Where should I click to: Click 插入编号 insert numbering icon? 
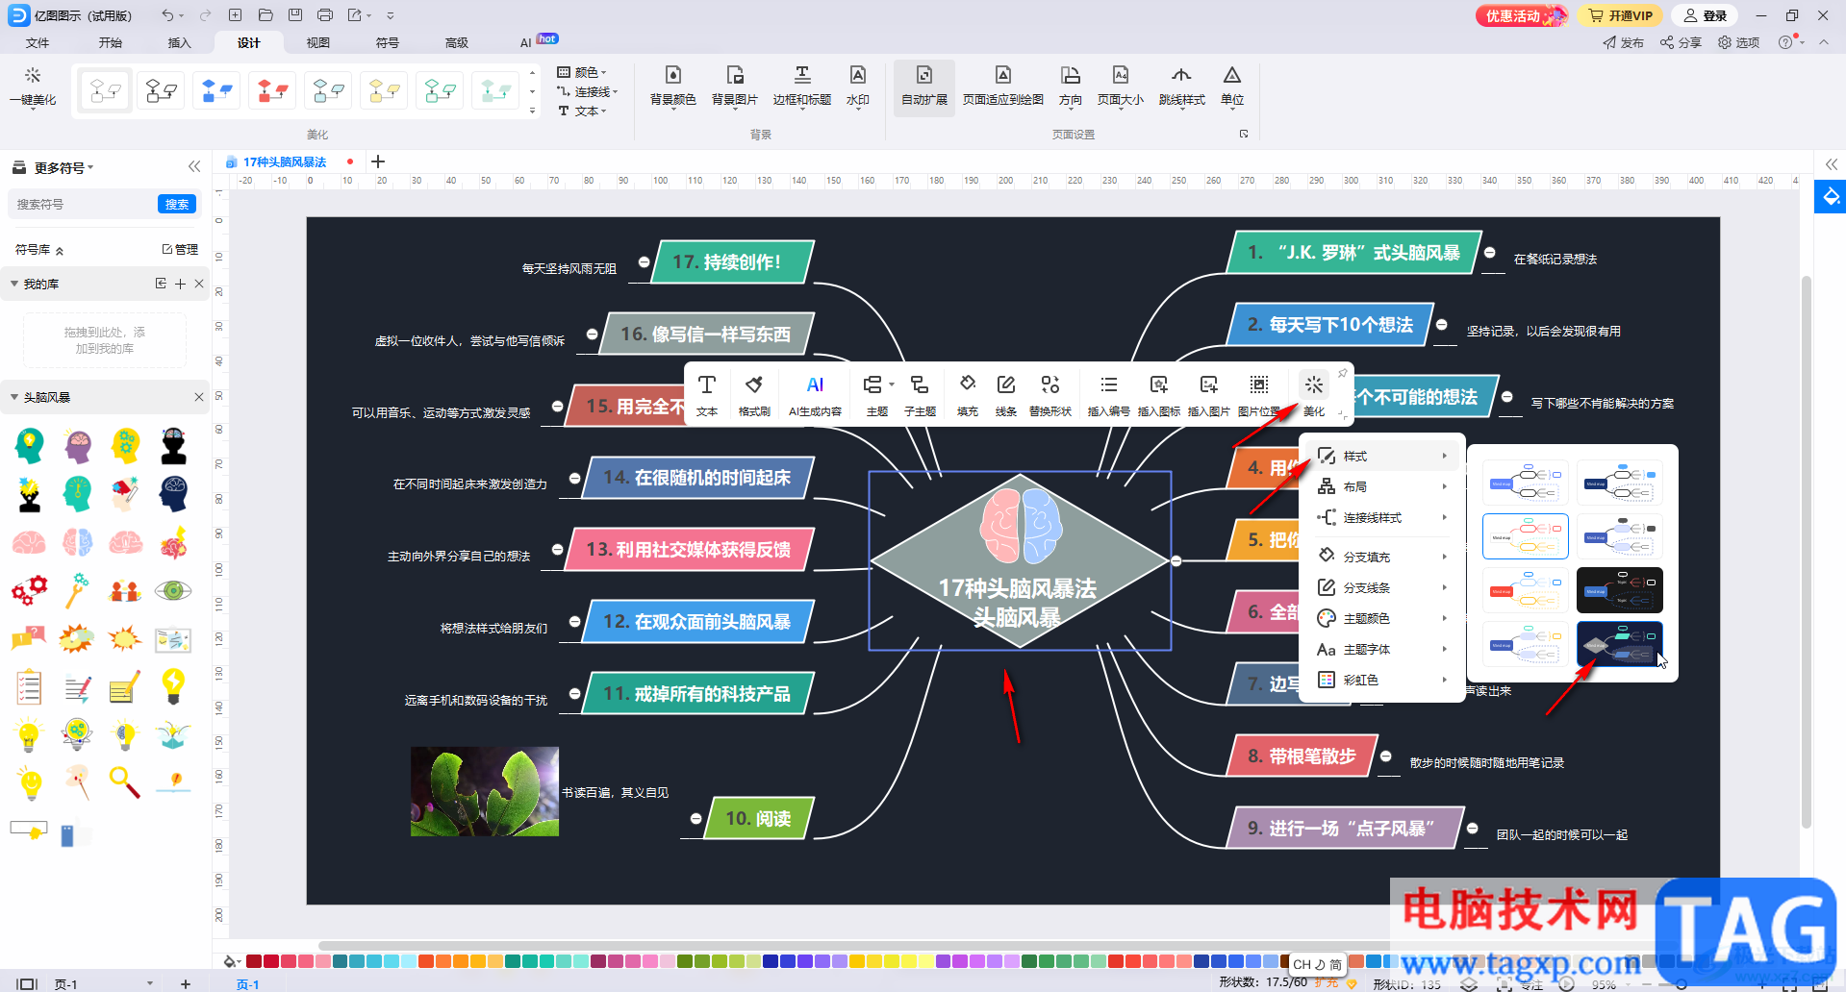pos(1108,395)
